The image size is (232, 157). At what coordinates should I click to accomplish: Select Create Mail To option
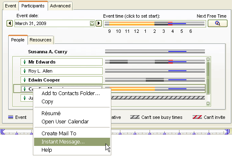point(59,133)
